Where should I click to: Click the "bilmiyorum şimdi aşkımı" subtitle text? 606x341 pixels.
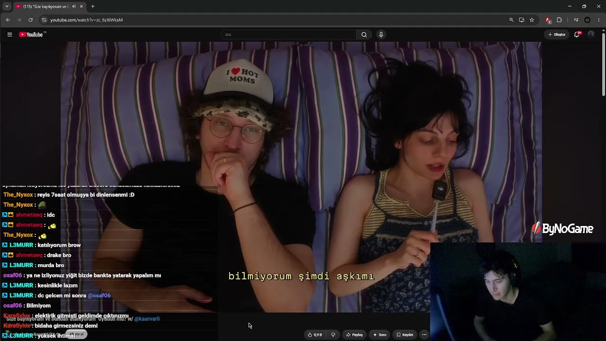301,276
